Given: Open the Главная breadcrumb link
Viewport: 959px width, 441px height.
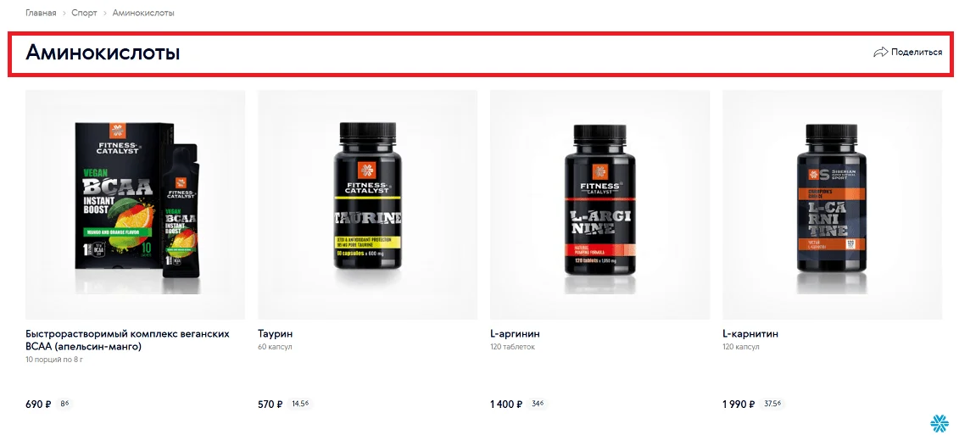Looking at the screenshot, I should tap(41, 13).
